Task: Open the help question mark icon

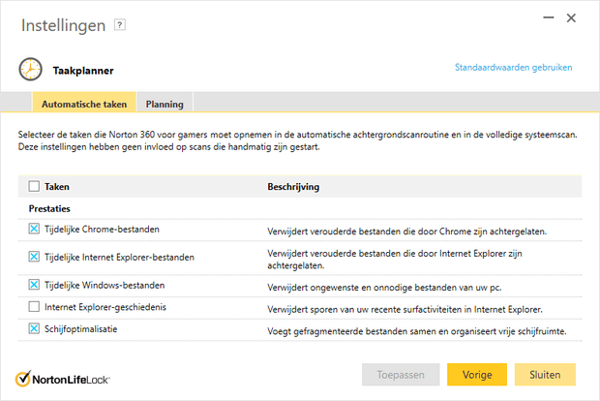Action: (120, 25)
